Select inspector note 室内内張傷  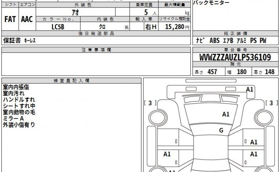(16, 87)
